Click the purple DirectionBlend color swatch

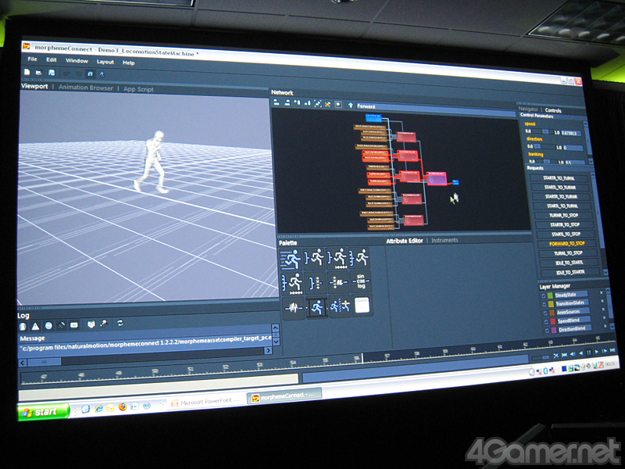pos(554,330)
